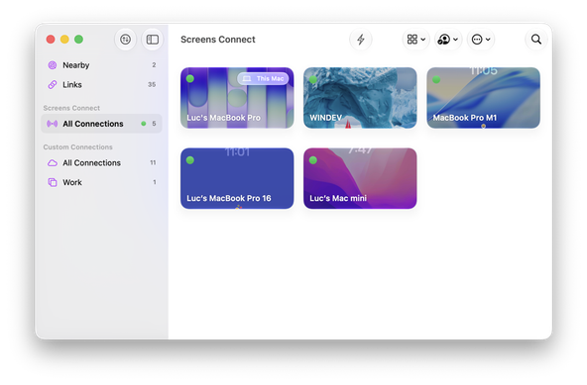Open the grid view options dropdown

[x=415, y=40]
